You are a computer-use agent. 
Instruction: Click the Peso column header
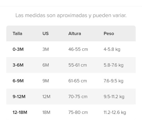tap(109, 33)
